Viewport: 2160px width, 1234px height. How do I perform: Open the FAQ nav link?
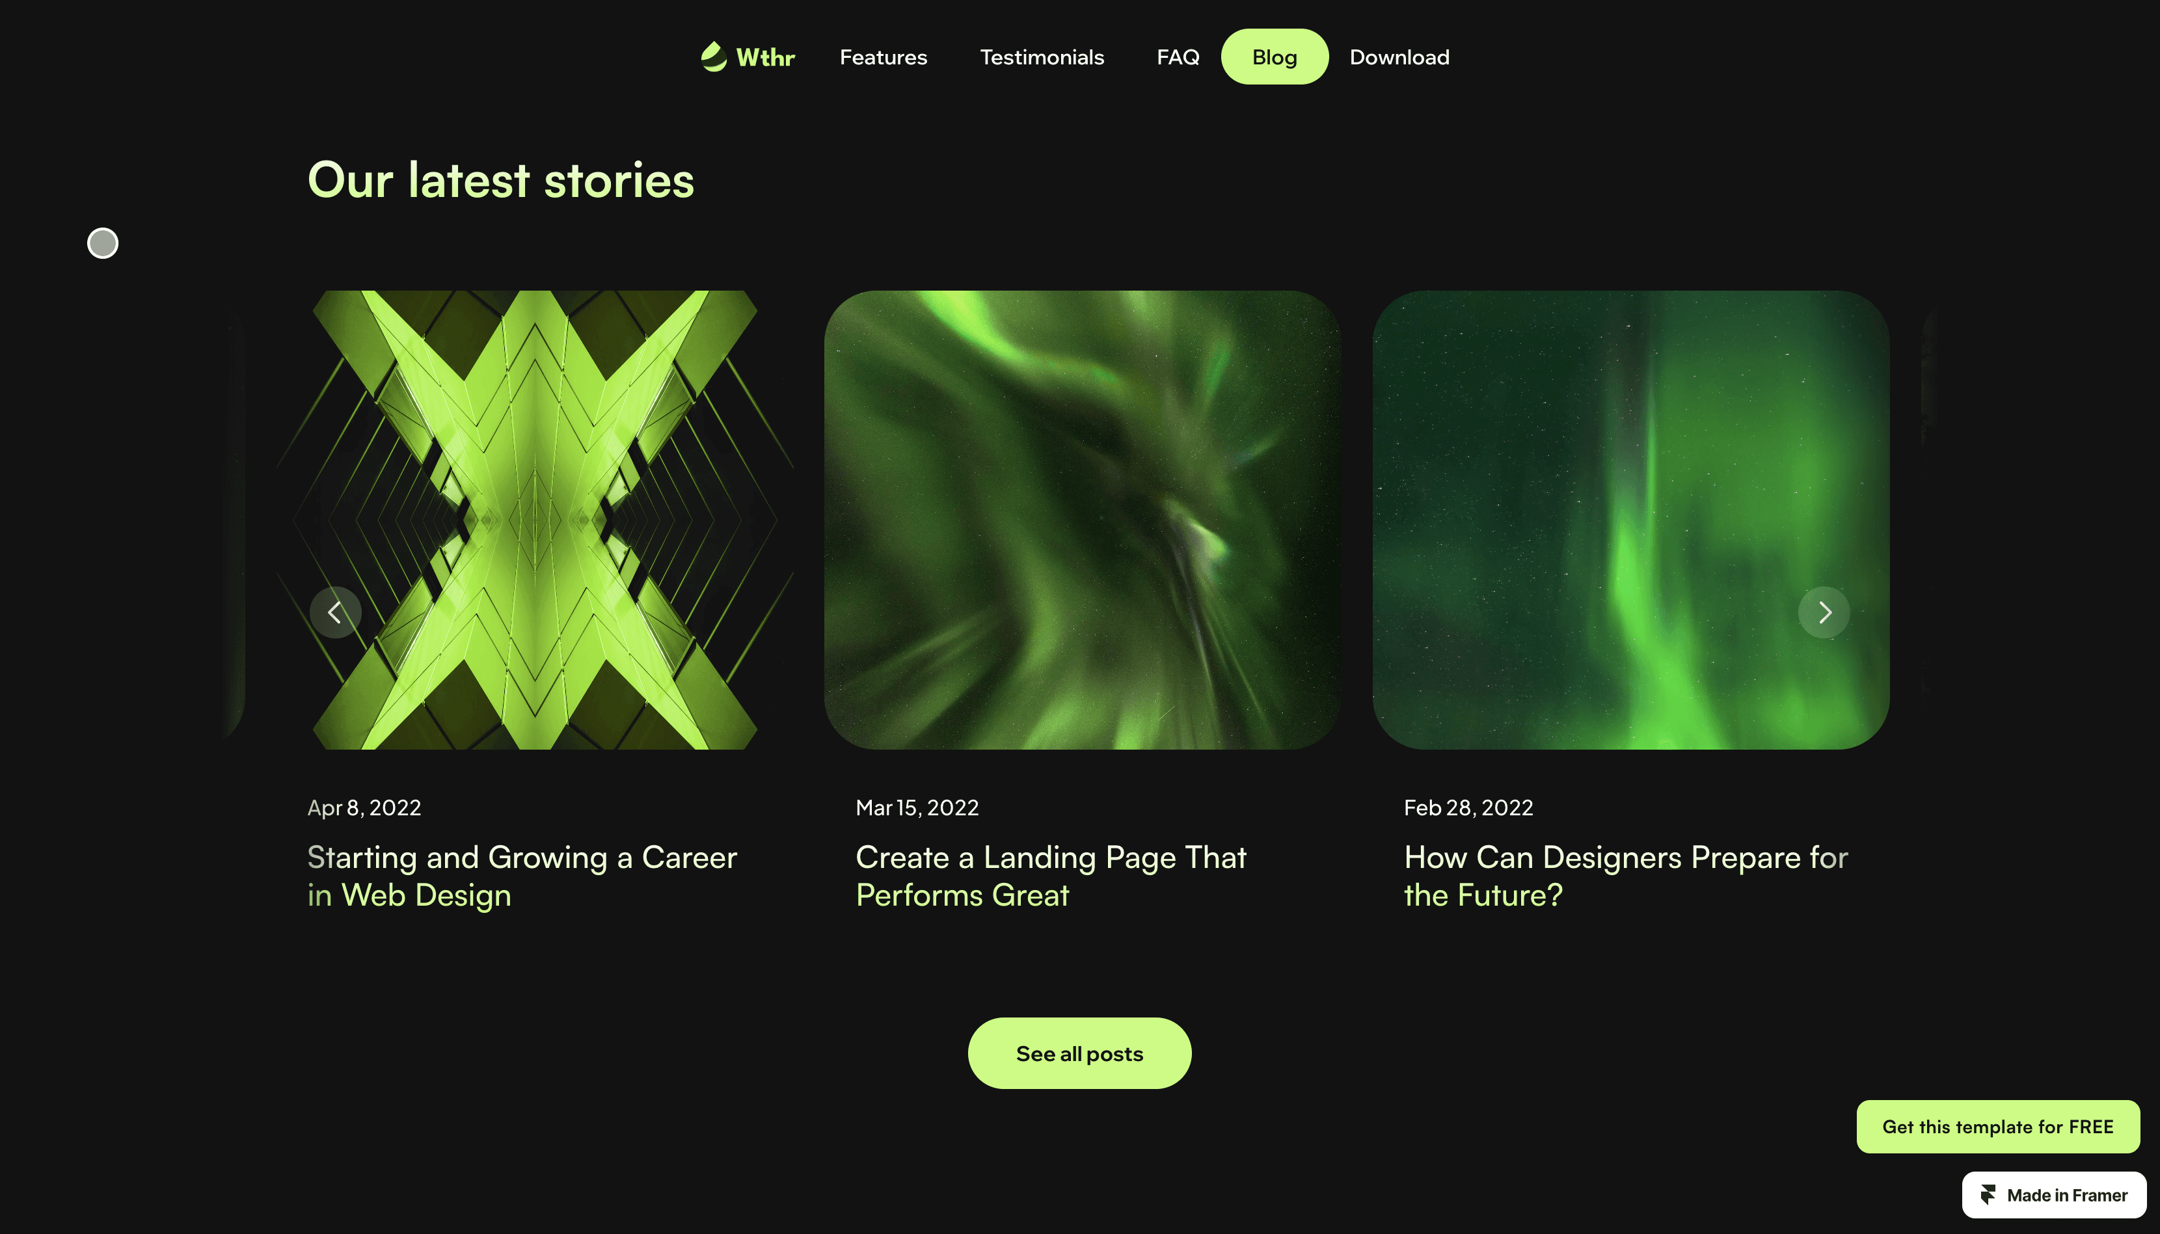click(1177, 57)
